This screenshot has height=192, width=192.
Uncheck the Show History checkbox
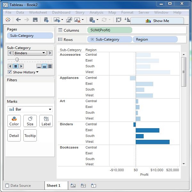(10, 72)
